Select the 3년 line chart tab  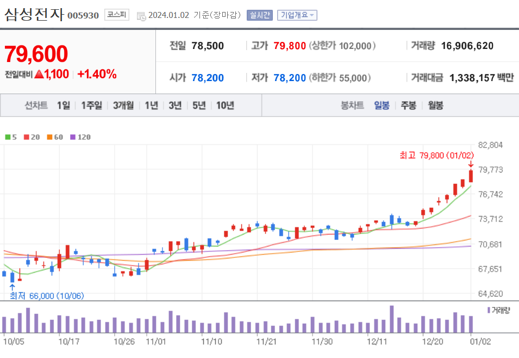point(176,106)
